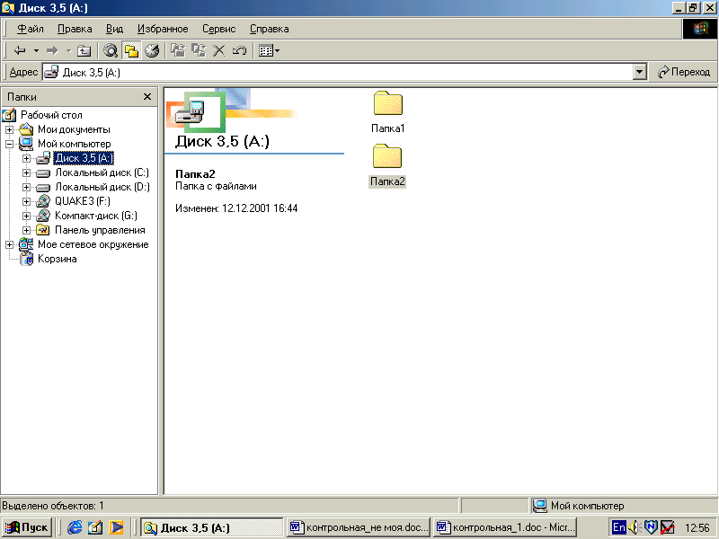Select Локальный диск (C:) in tree
Image resolution: width=719 pixels, height=539 pixels.
tap(102, 172)
